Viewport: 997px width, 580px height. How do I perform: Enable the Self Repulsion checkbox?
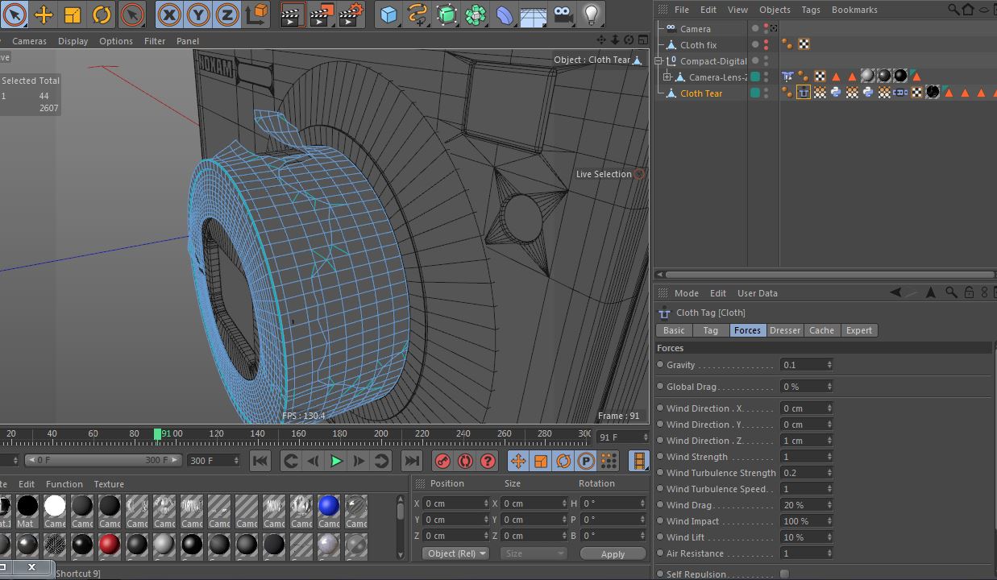[784, 574]
